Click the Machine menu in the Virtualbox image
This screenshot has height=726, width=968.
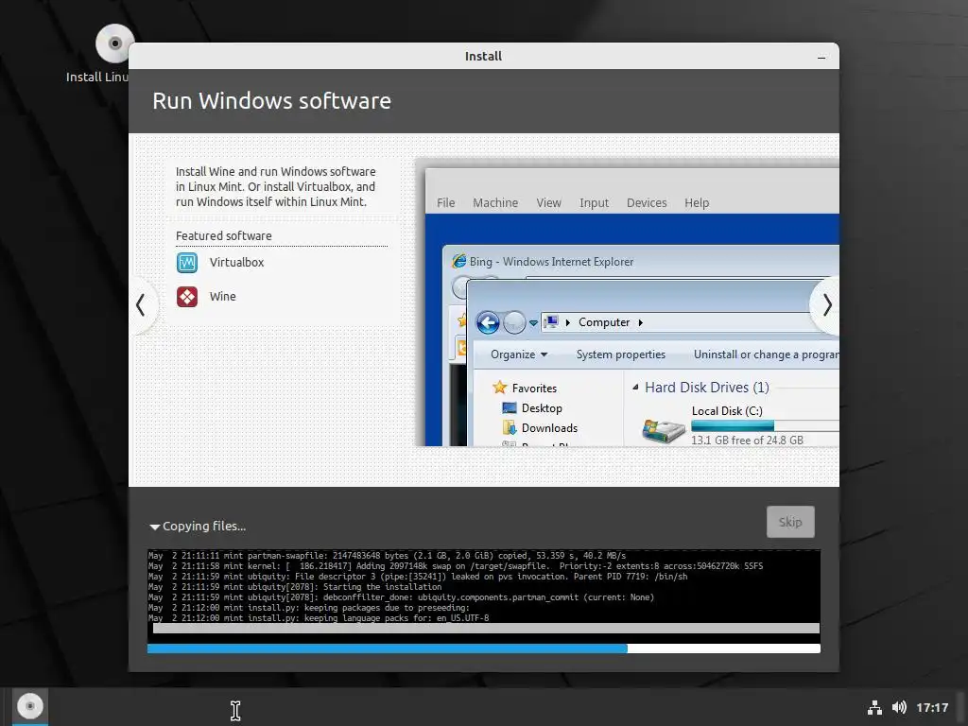495,202
